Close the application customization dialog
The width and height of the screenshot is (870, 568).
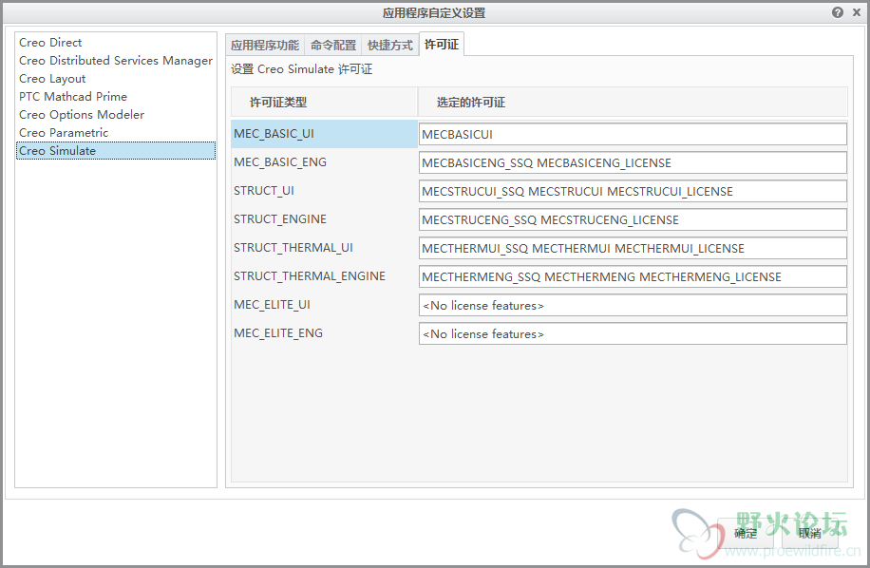pyautogui.click(x=856, y=12)
